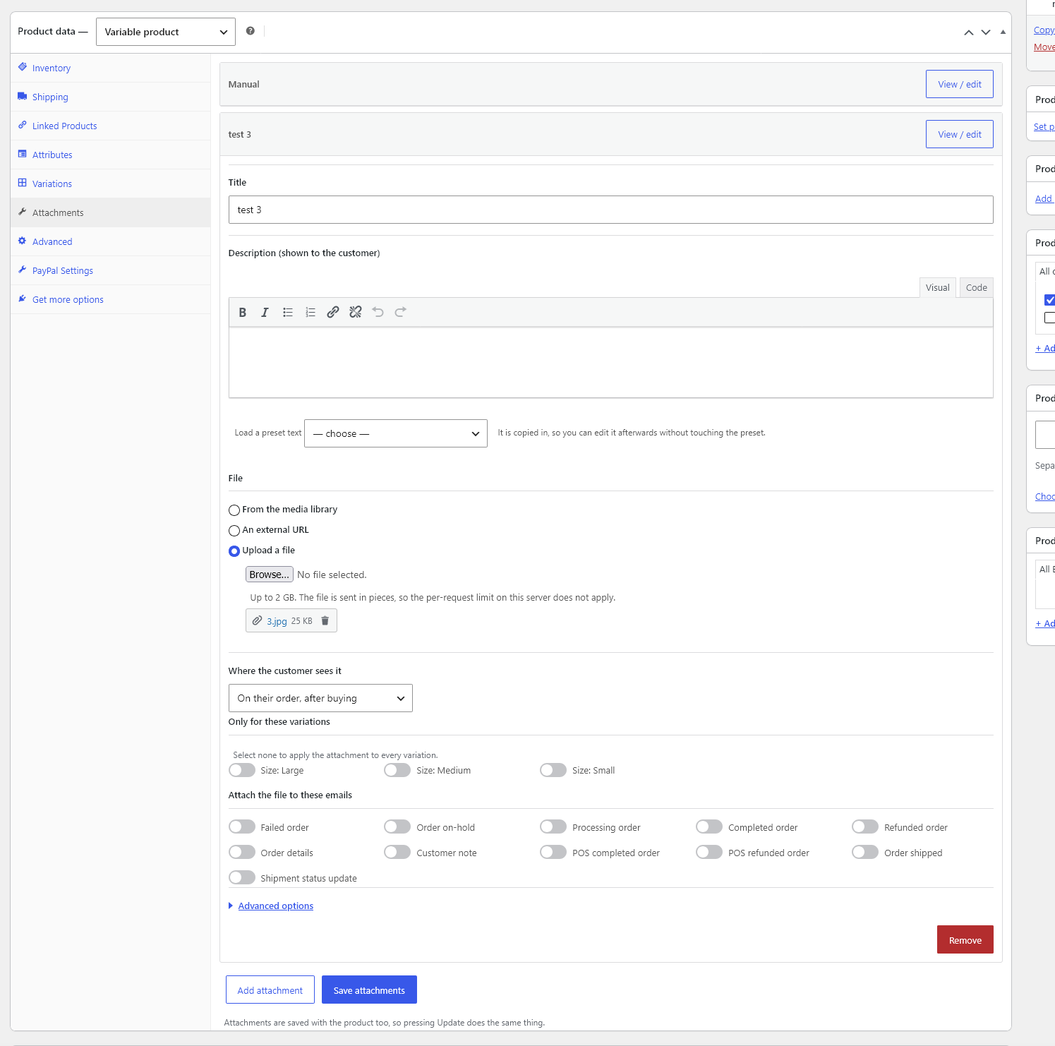Click in the Title input field

point(611,210)
